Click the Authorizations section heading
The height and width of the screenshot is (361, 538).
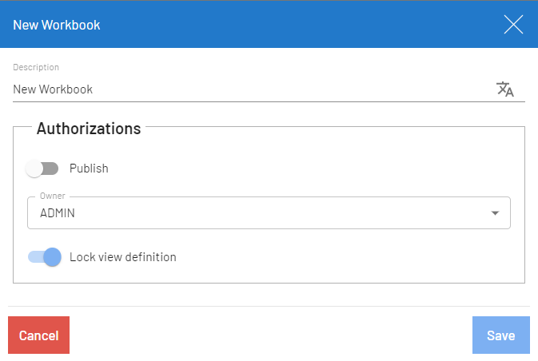(x=89, y=129)
